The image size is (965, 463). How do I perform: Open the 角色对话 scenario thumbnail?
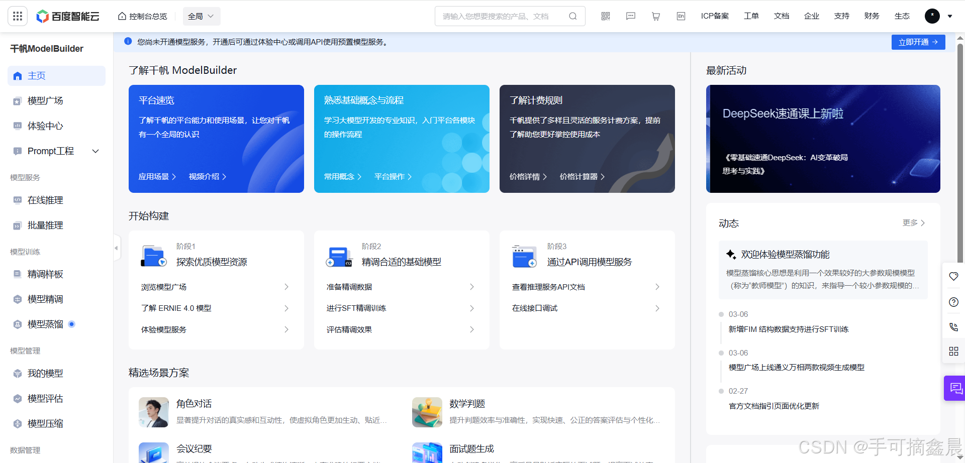click(x=154, y=412)
